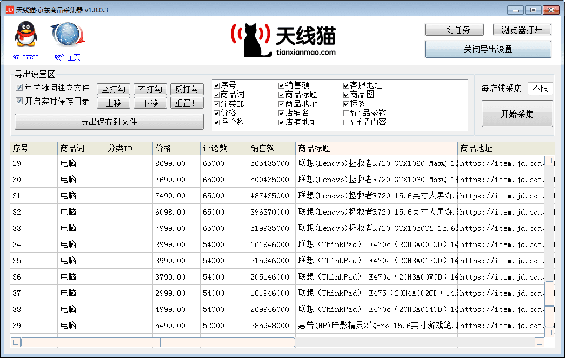Click the horizontal scrollbar thumb
This screenshot has width=565, height=358.
pyautogui.click(x=158, y=342)
